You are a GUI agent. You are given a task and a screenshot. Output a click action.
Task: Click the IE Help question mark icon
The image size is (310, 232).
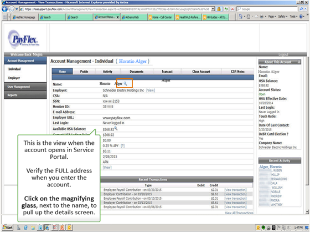click(x=301, y=17)
